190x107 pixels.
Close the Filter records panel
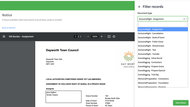click(x=139, y=7)
